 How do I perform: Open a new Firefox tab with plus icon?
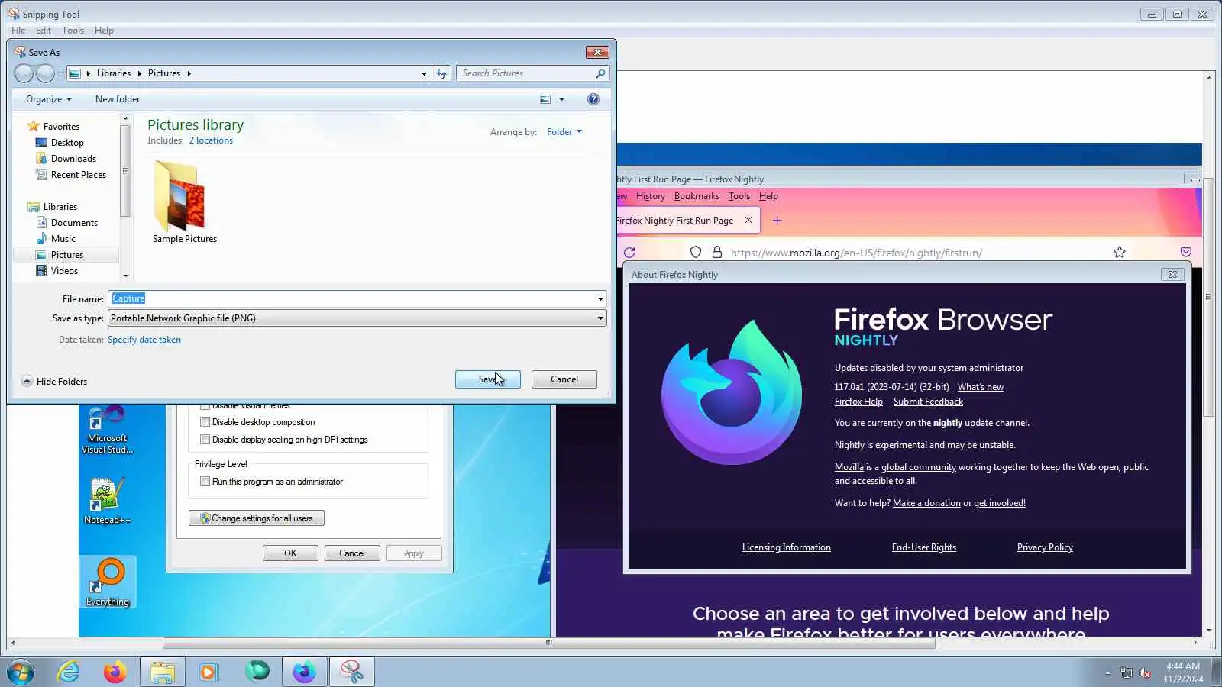(777, 221)
